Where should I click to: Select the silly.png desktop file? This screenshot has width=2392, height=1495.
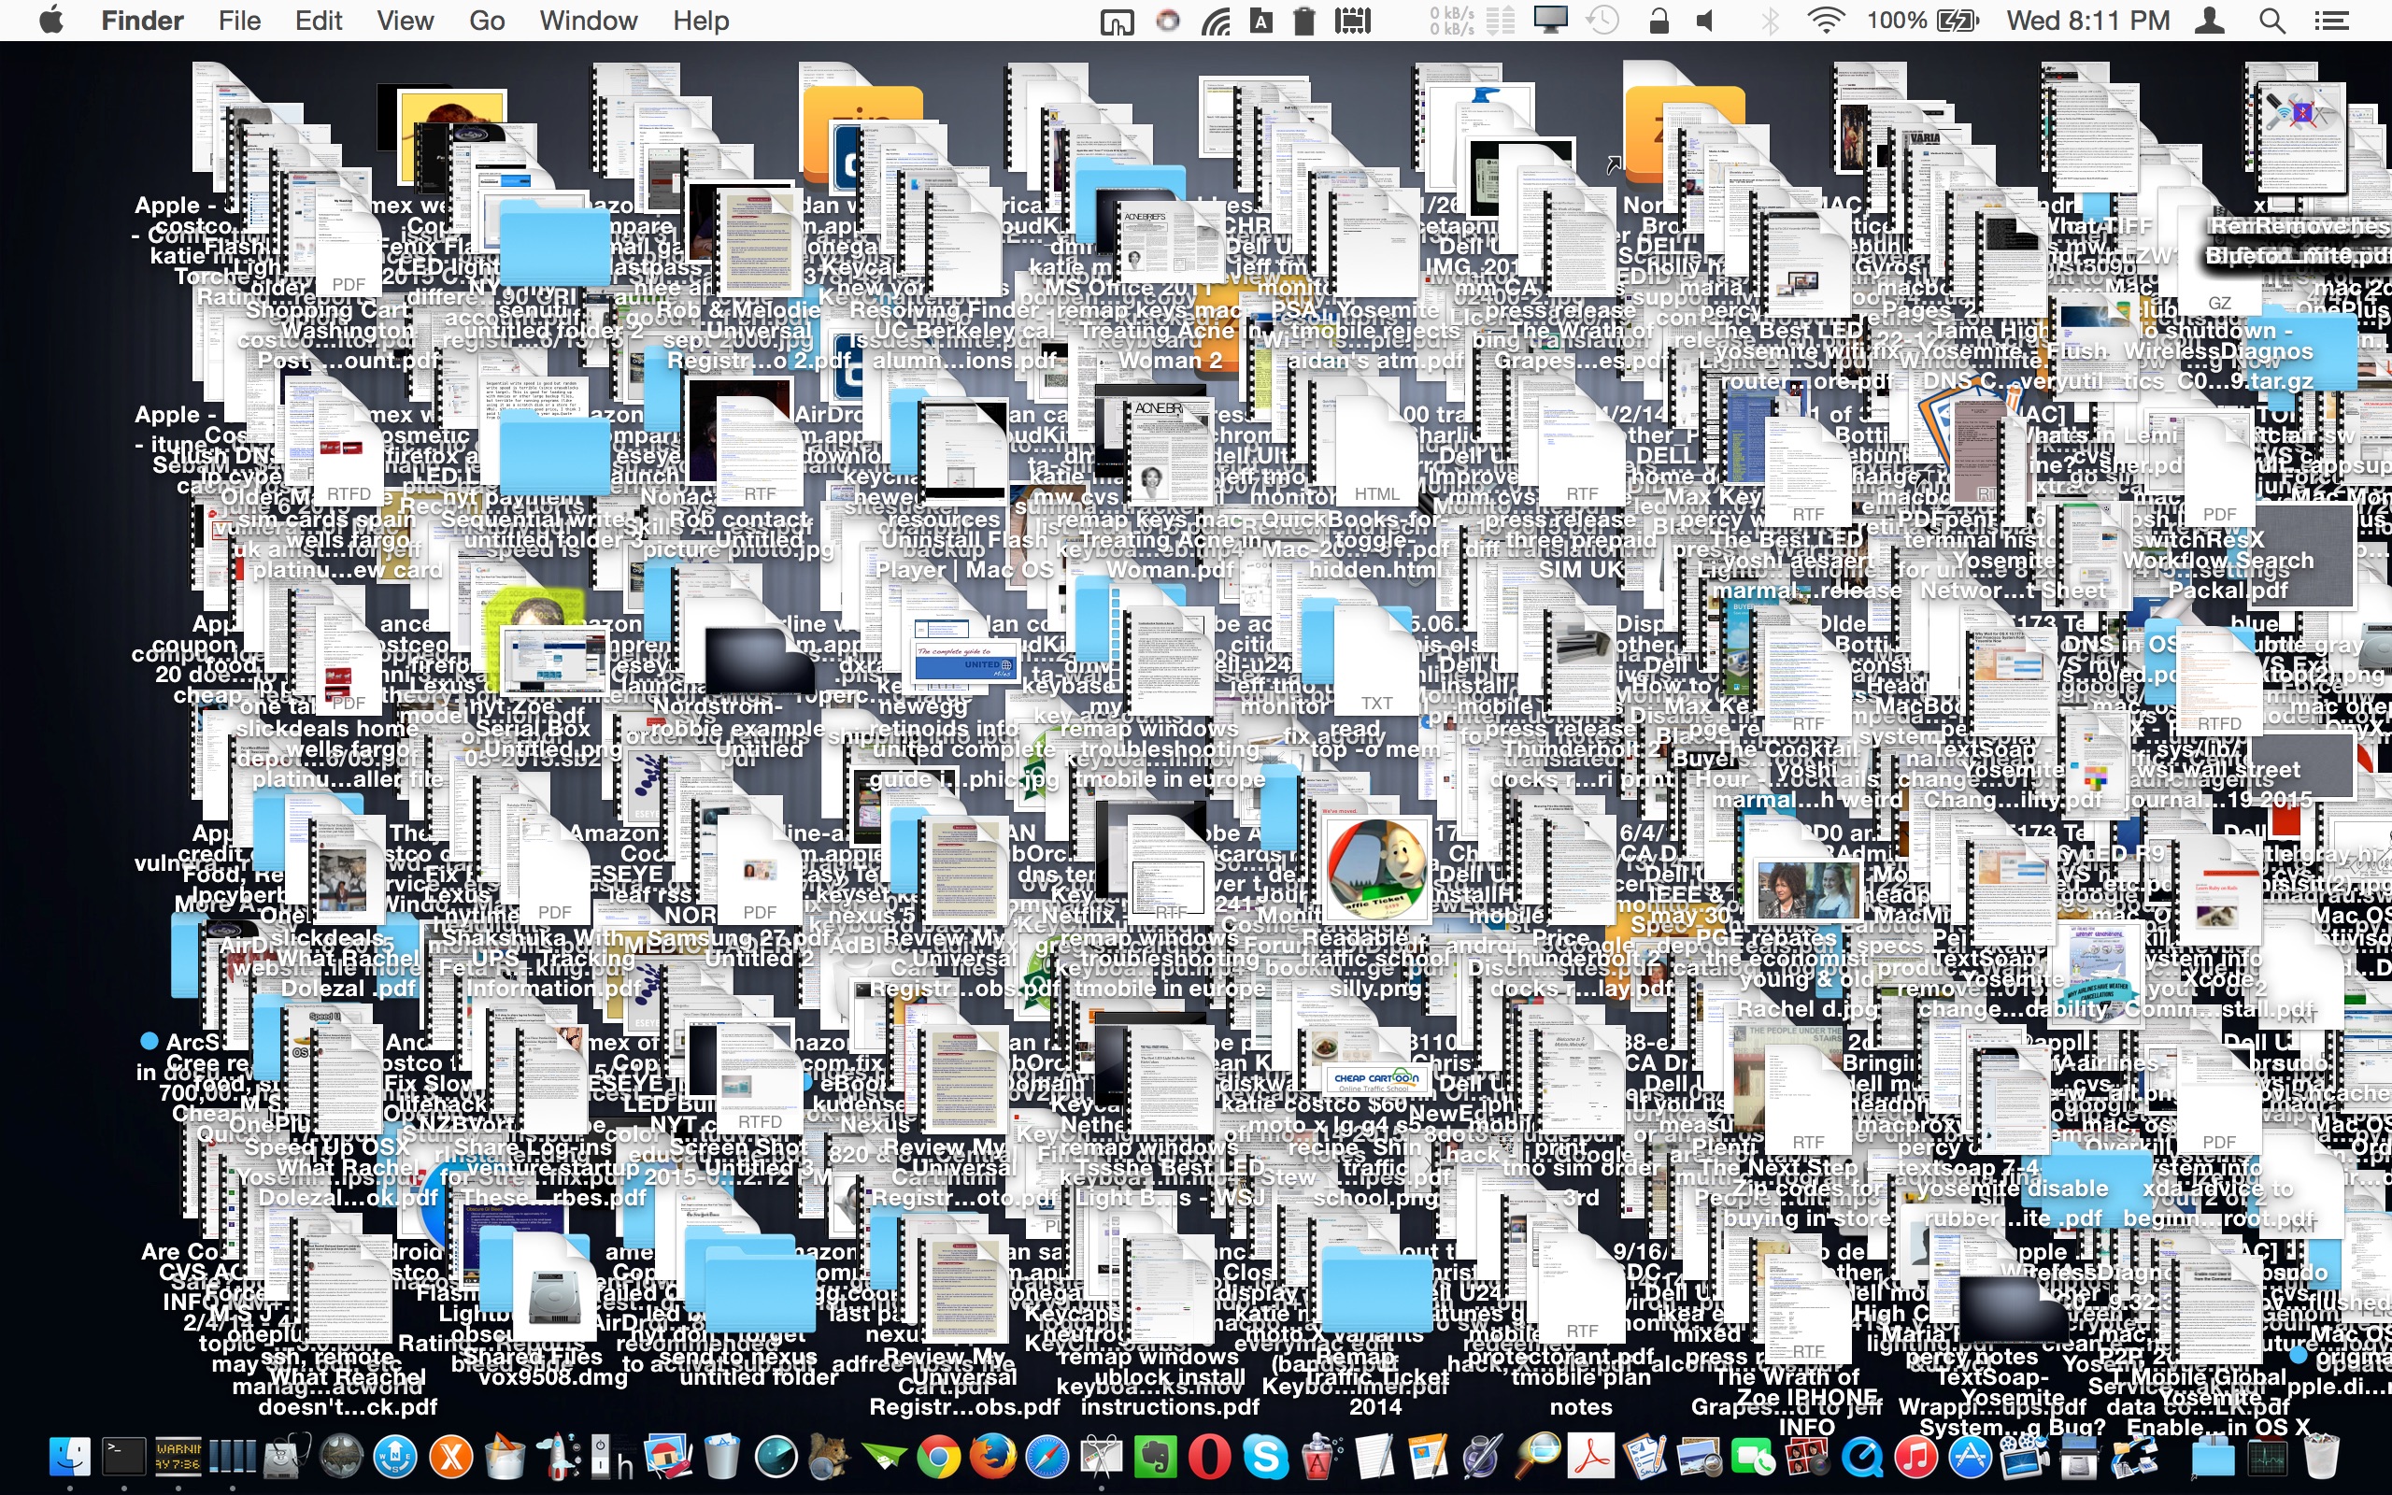pos(1374,988)
